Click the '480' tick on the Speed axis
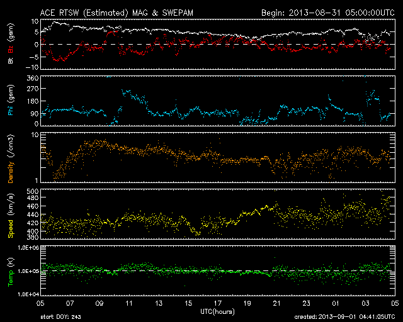This screenshot has width=403, height=322. (33, 197)
